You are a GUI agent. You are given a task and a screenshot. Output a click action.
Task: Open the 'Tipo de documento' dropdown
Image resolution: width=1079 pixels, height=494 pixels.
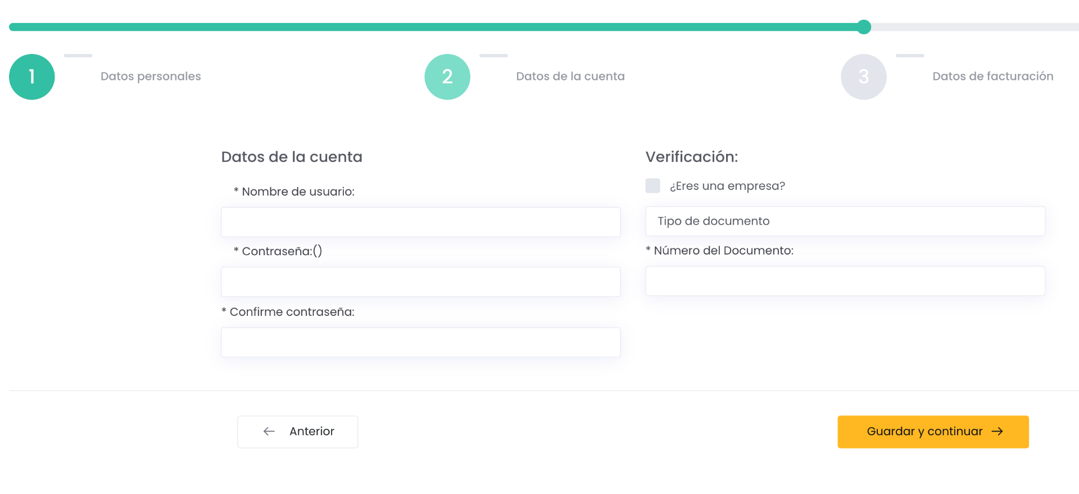[x=845, y=221]
